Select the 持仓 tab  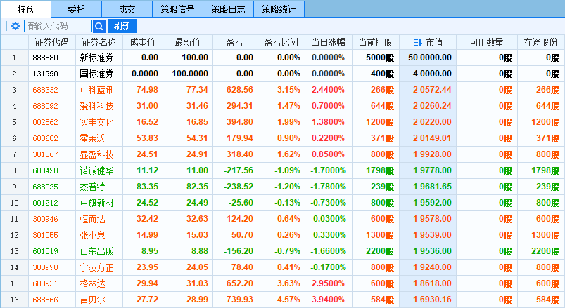click(26, 9)
